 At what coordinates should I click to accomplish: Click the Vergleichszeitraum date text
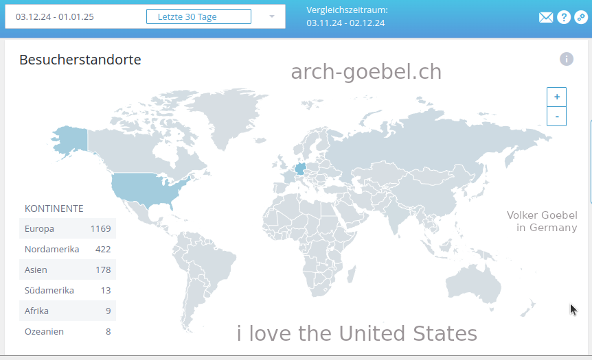click(347, 16)
